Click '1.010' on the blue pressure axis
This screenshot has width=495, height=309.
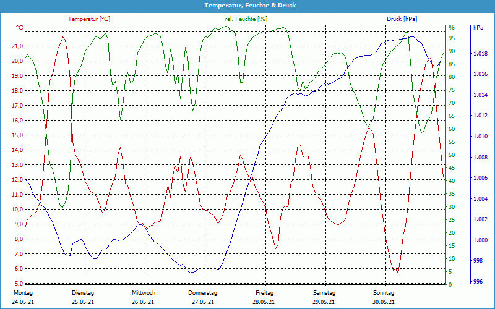481,137
